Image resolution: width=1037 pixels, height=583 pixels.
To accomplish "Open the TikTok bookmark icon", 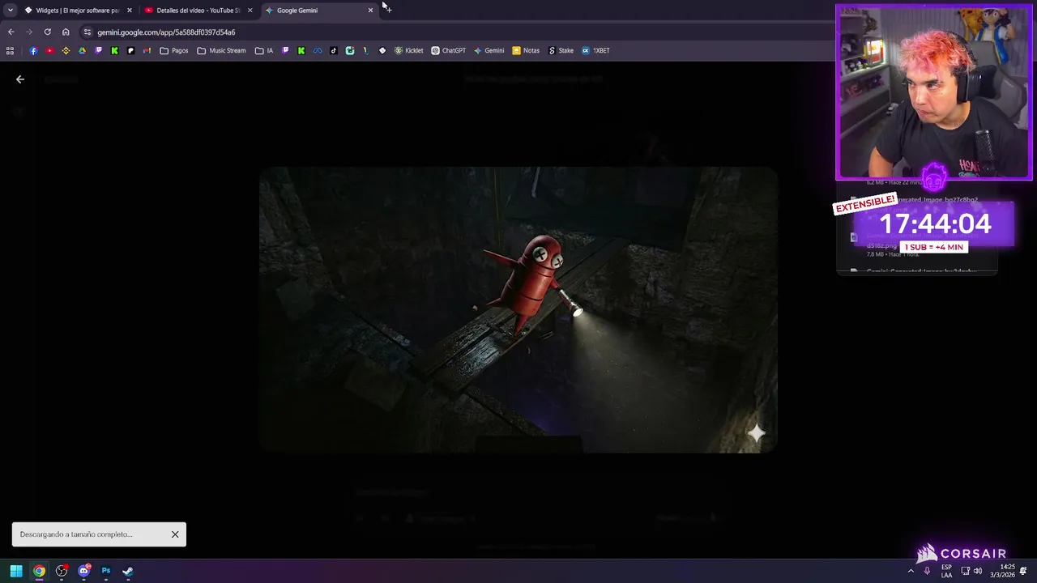I will click(x=333, y=50).
